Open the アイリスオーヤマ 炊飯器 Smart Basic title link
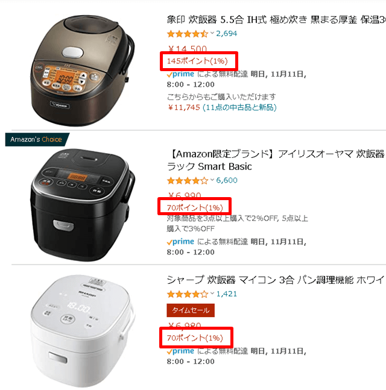 [x=276, y=160]
